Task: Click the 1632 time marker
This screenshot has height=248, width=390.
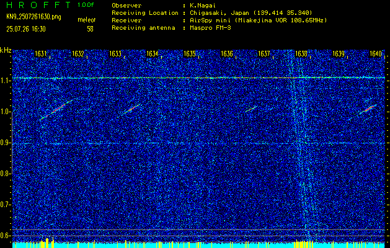Action: pyautogui.click(x=78, y=54)
